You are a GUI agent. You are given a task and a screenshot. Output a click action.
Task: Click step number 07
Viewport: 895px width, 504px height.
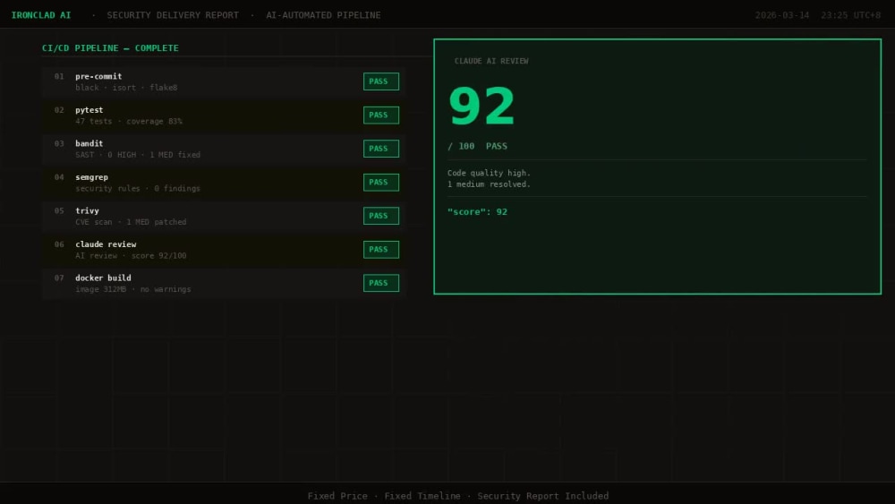(59, 278)
